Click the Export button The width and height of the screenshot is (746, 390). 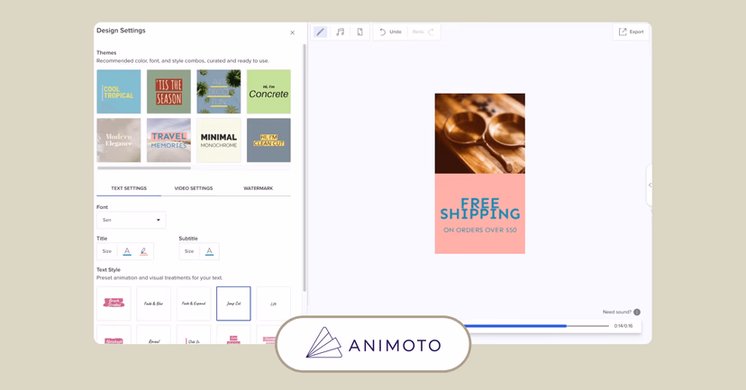631,32
